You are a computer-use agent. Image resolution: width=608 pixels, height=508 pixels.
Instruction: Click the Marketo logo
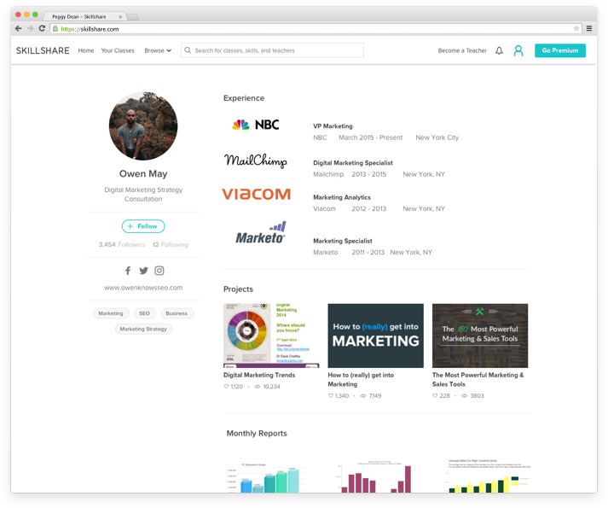tap(261, 232)
